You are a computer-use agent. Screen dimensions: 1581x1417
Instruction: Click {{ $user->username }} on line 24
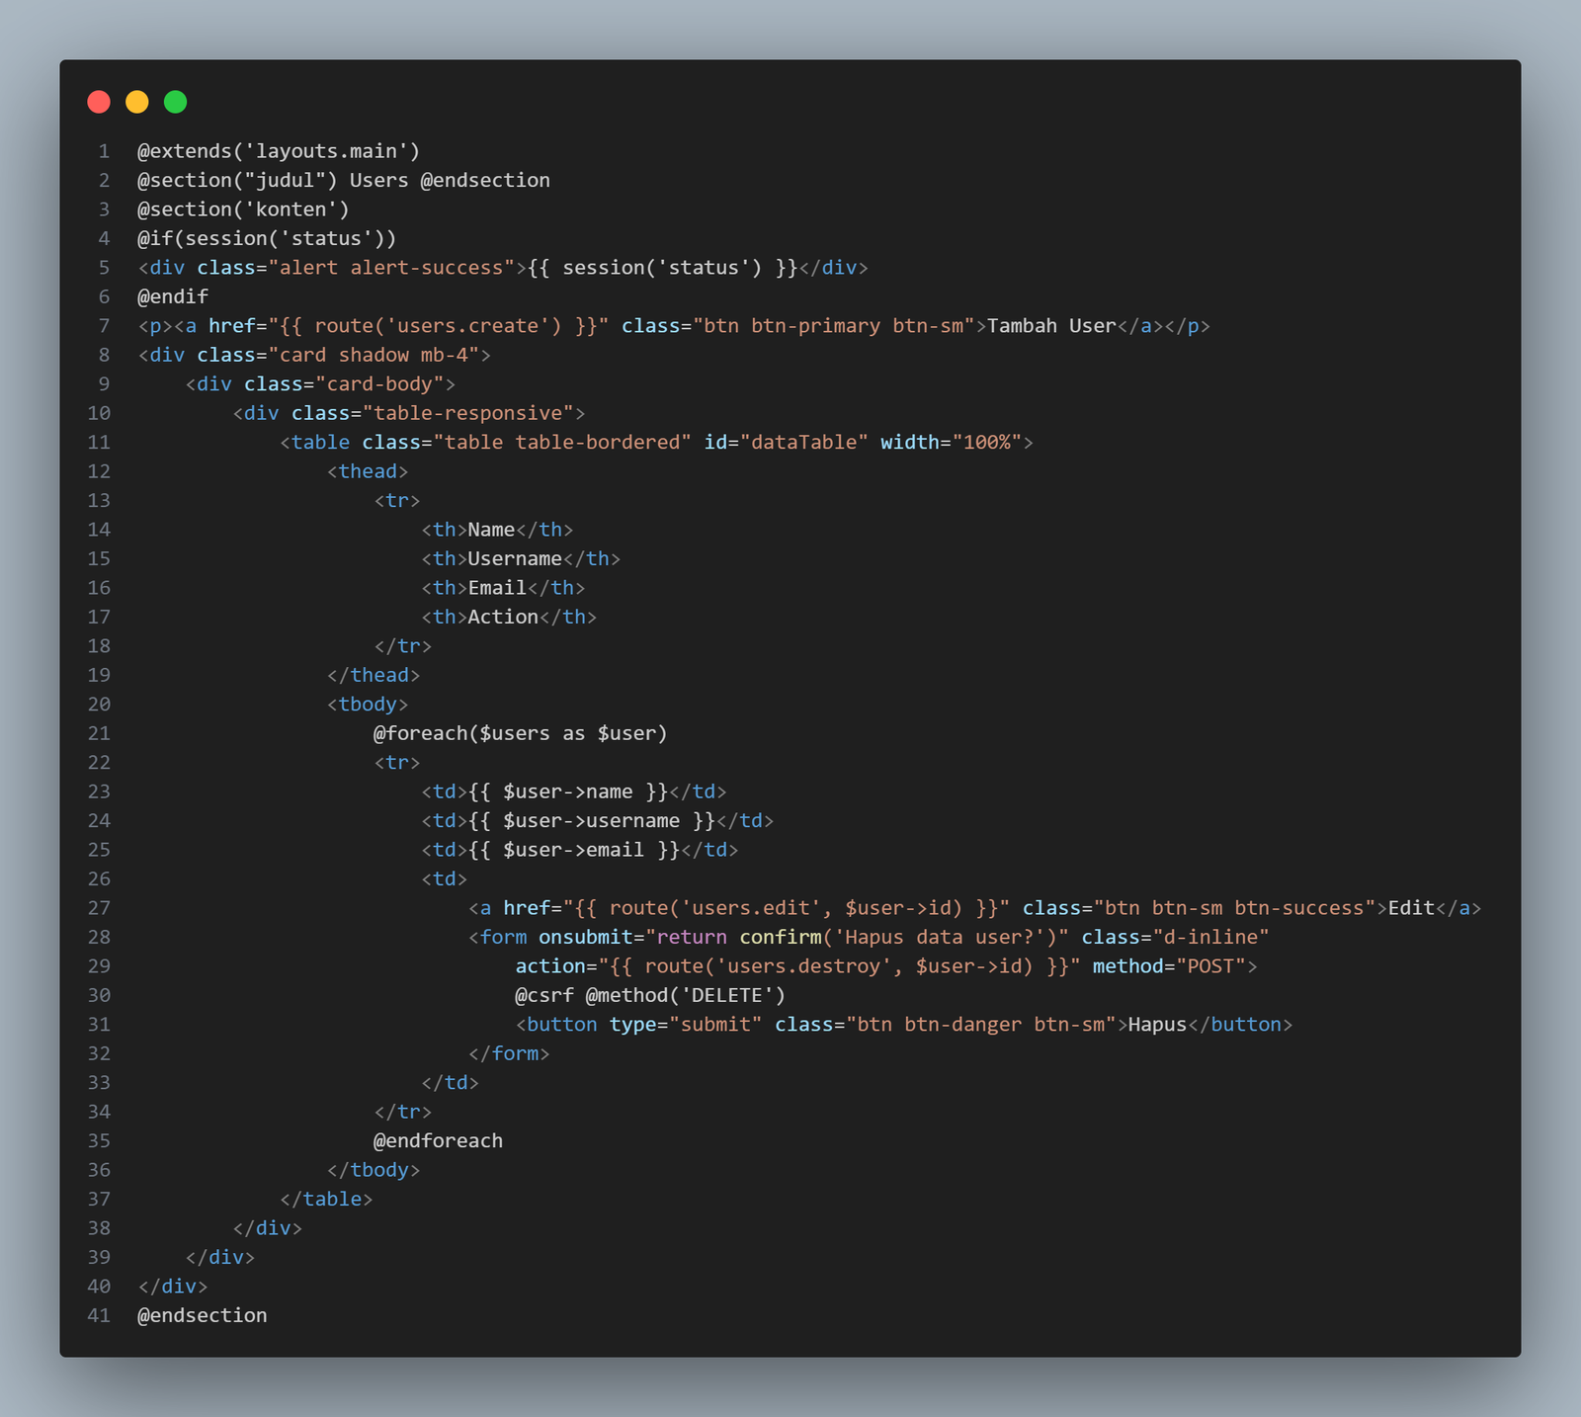coord(592,821)
